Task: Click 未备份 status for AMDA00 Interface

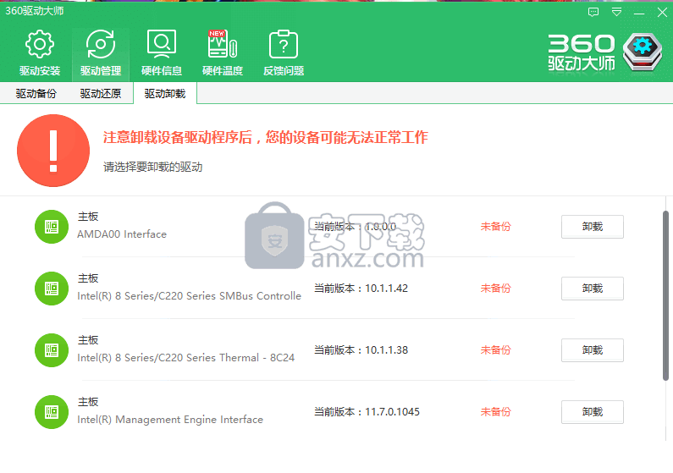Action: [x=496, y=227]
